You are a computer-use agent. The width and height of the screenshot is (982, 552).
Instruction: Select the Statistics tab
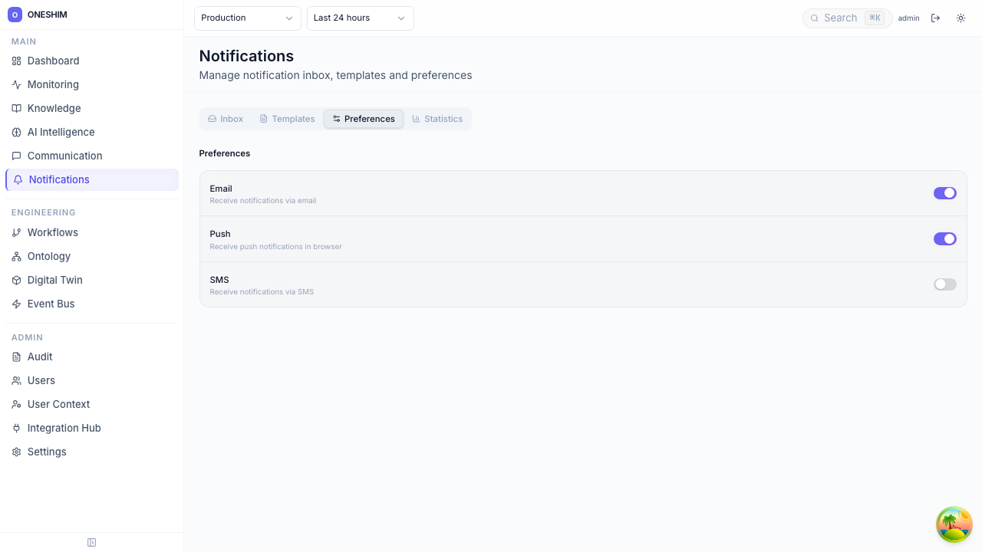(437, 119)
